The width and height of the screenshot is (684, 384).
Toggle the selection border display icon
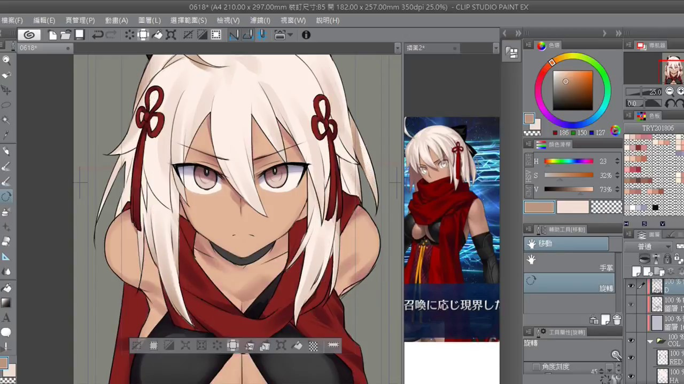(x=216, y=35)
